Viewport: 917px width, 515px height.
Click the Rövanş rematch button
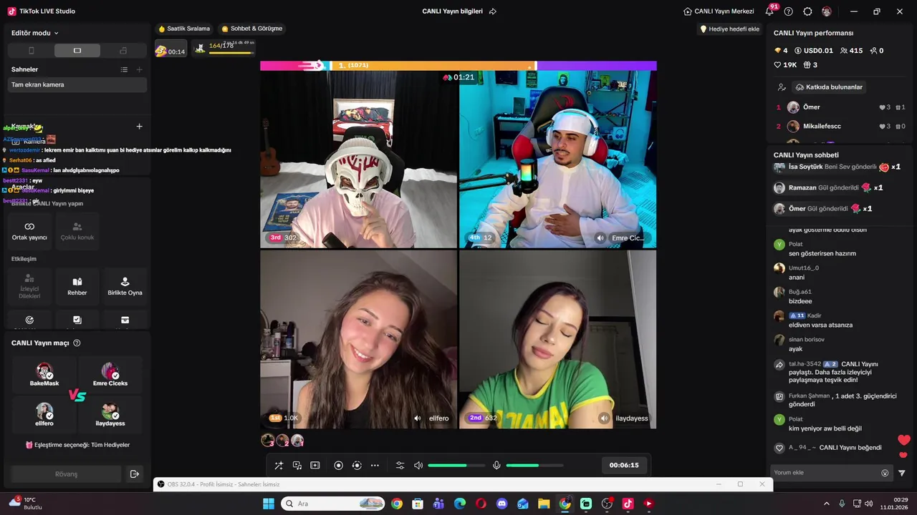tap(66, 474)
